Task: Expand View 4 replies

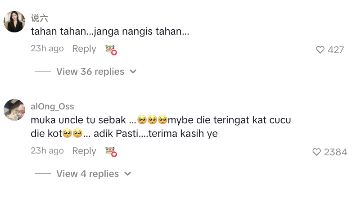Action: [x=87, y=174]
